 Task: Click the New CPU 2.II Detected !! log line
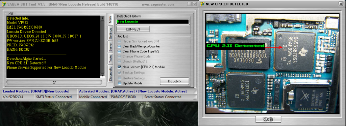coord(26,63)
